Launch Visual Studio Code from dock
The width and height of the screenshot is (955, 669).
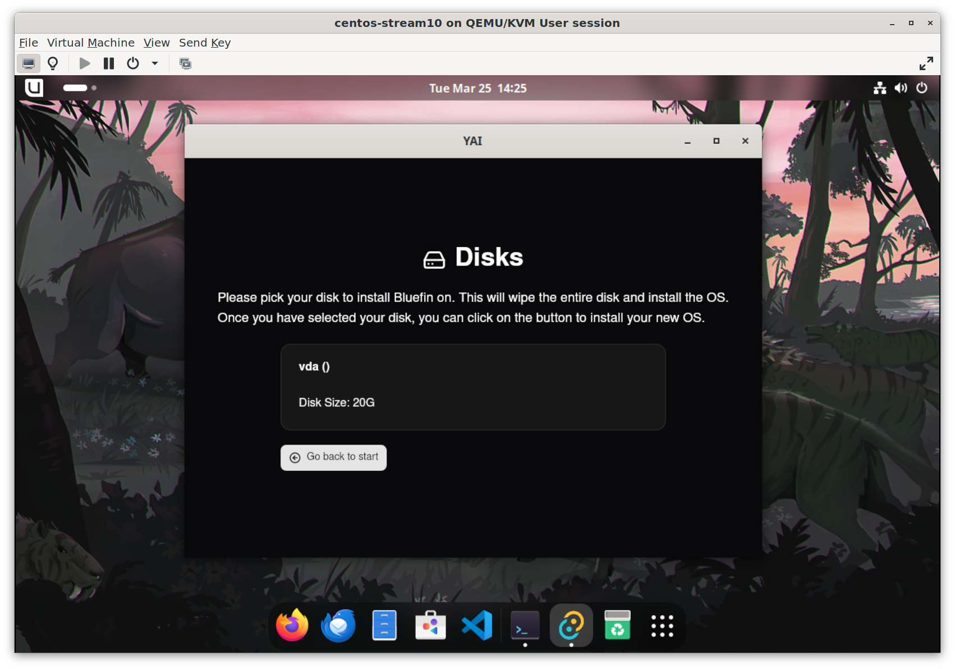coord(477,625)
